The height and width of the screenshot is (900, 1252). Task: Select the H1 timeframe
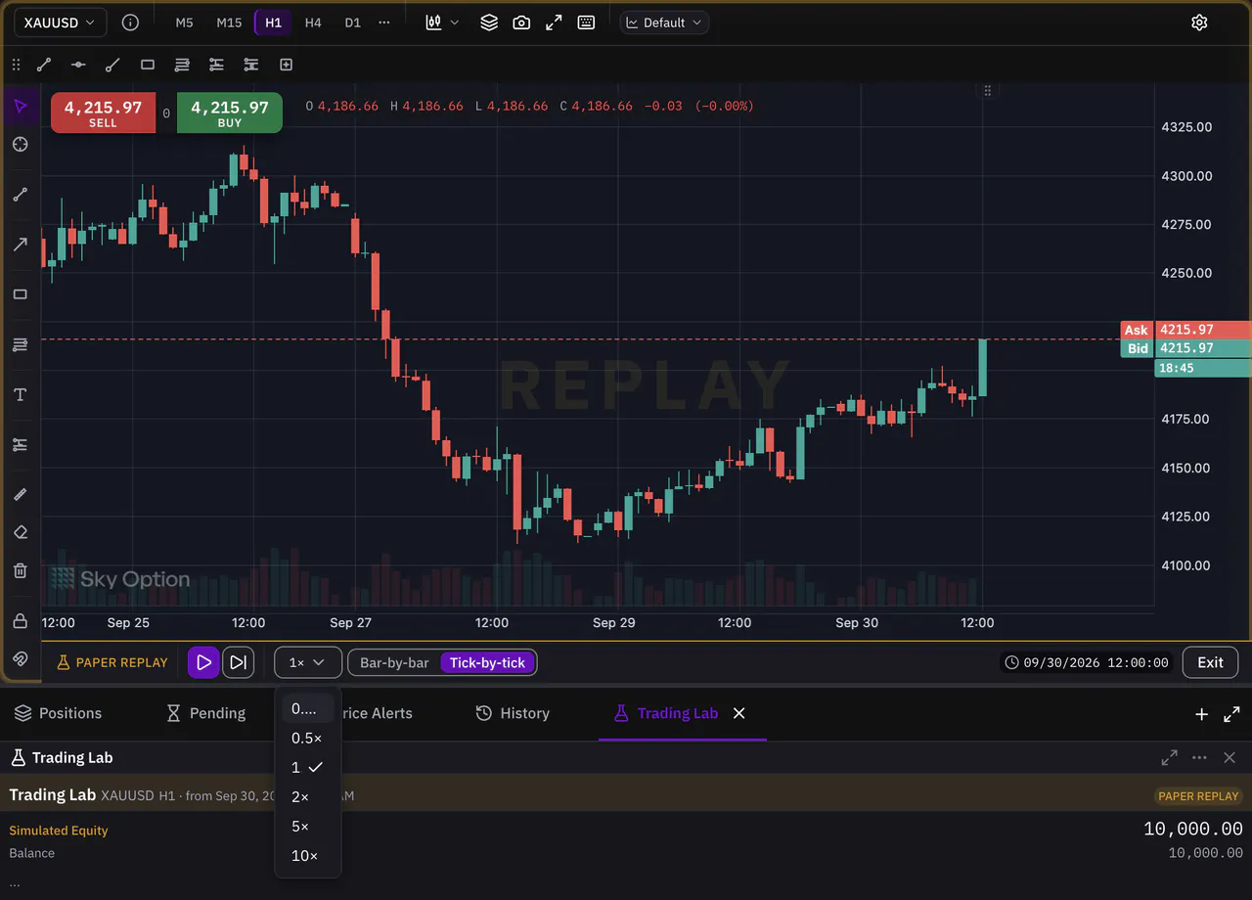(273, 22)
